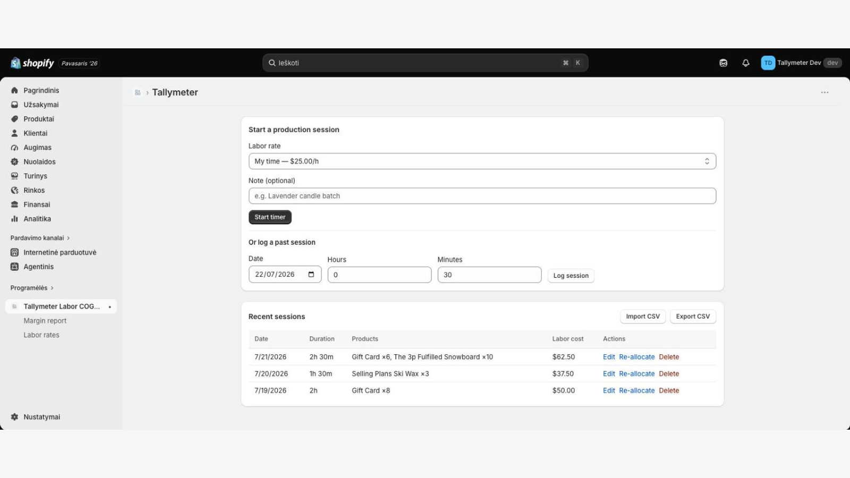
Task: Open the date picker calendar icon
Action: point(311,274)
